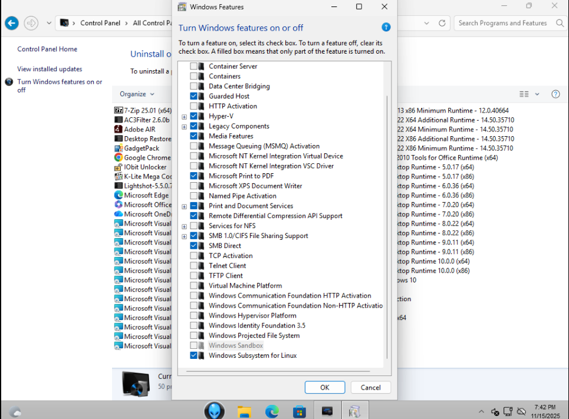The height and width of the screenshot is (419, 569).
Task: Check the Virtual Machine Platform box
Action: tap(193, 286)
